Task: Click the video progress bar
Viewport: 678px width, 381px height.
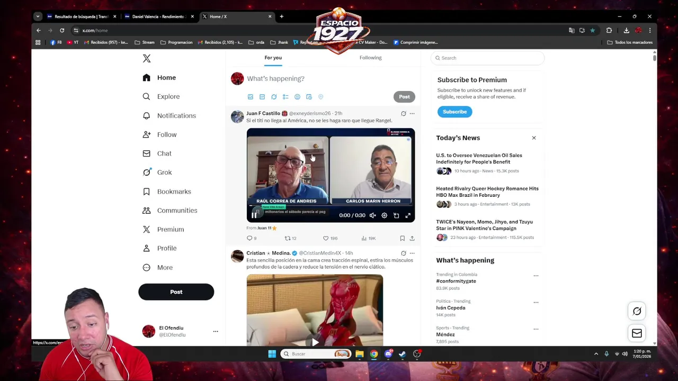Action: coord(331,206)
